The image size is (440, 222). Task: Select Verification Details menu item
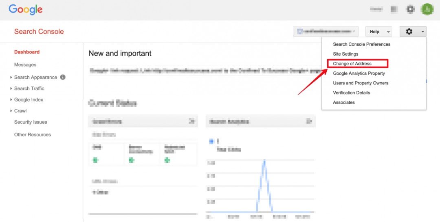click(351, 93)
